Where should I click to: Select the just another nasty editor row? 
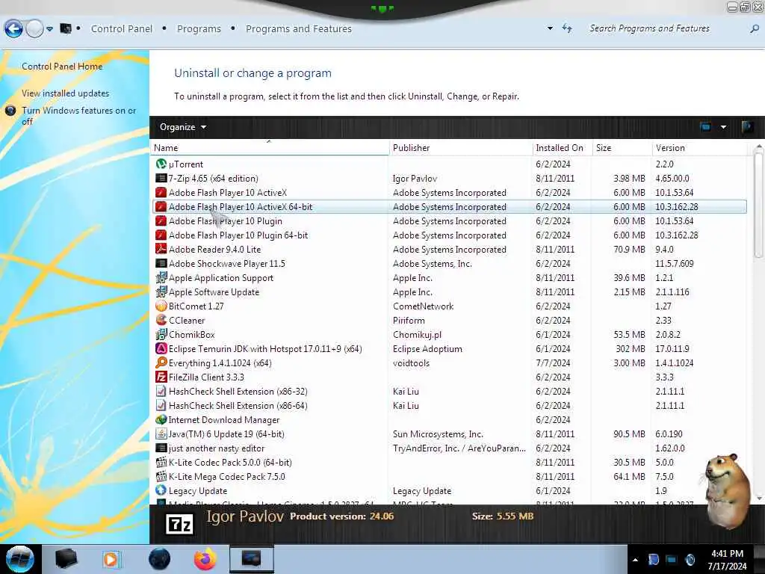[x=449, y=448]
